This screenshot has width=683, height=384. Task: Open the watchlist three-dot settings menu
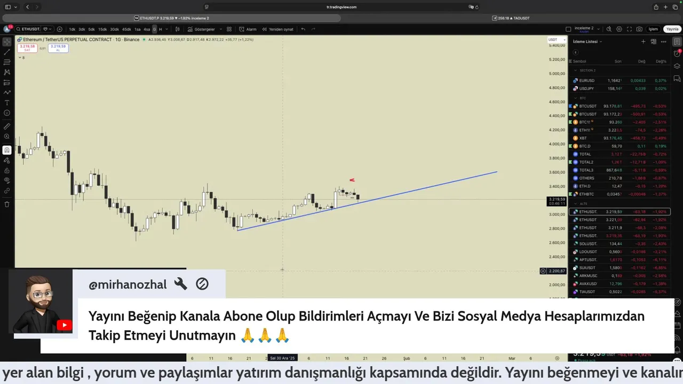(x=664, y=42)
